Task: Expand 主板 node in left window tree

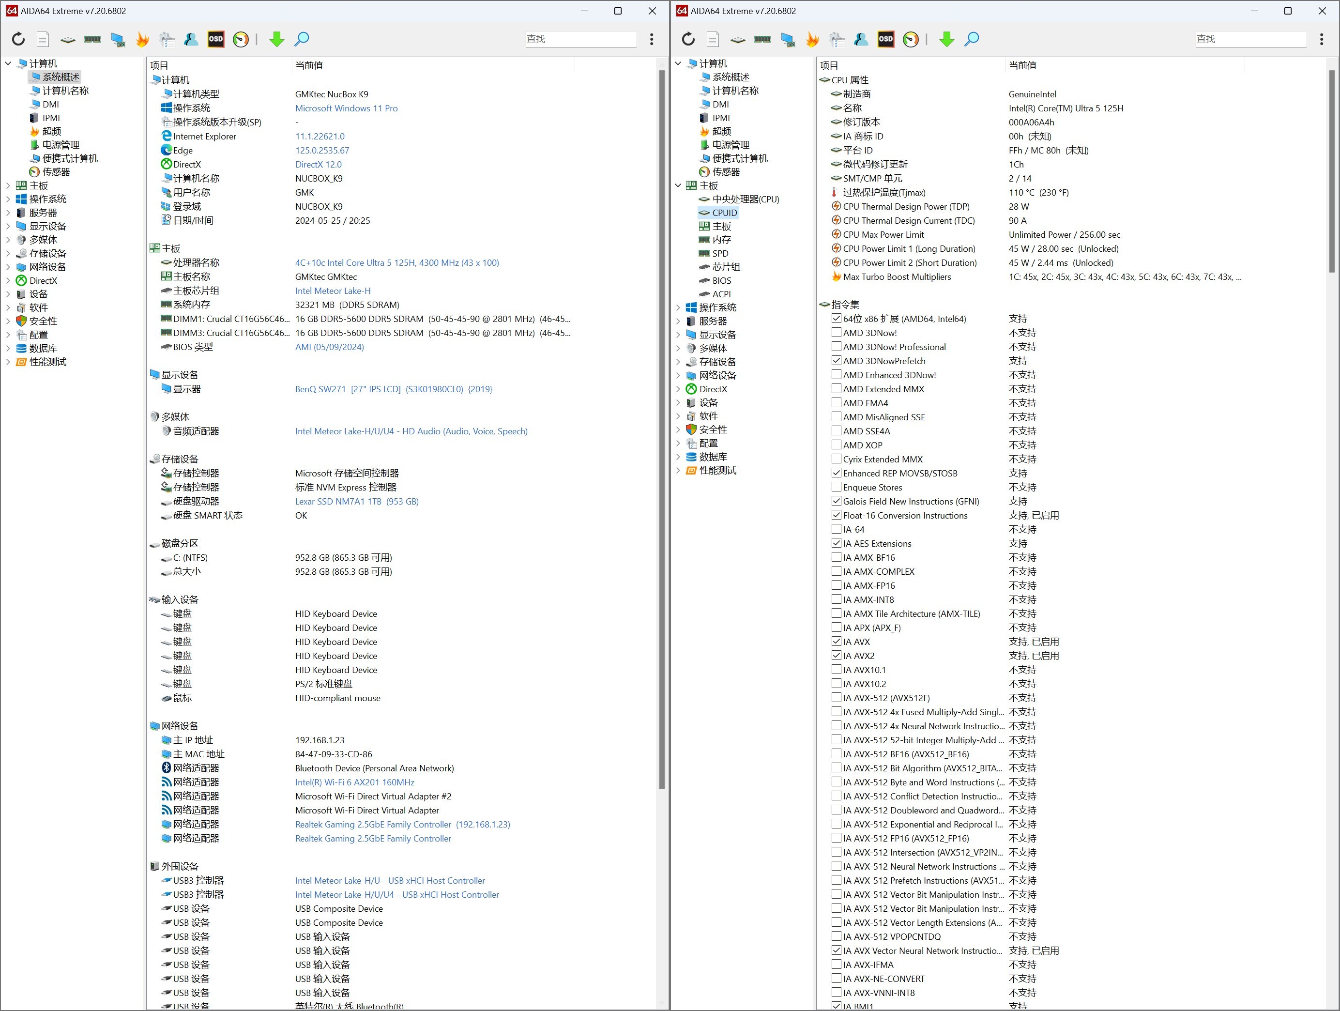Action: [x=8, y=186]
